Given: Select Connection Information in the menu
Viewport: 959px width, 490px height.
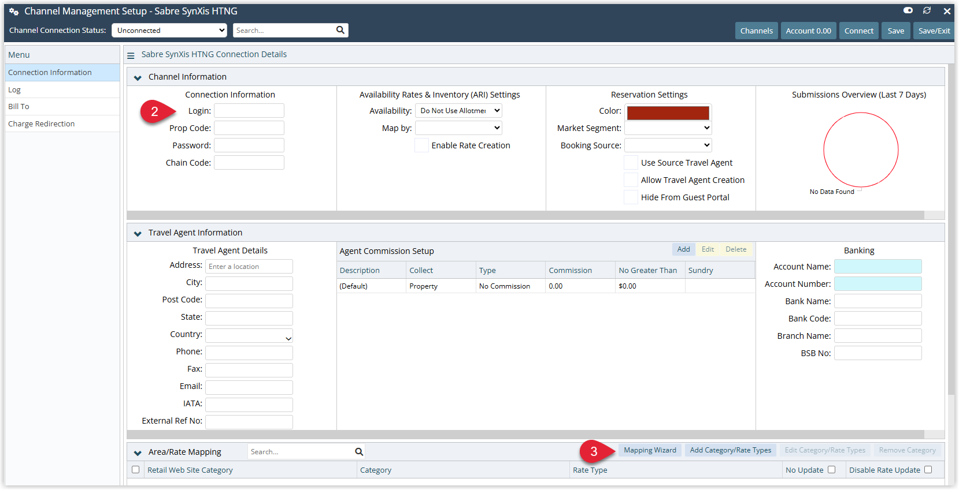Looking at the screenshot, I should [62, 73].
